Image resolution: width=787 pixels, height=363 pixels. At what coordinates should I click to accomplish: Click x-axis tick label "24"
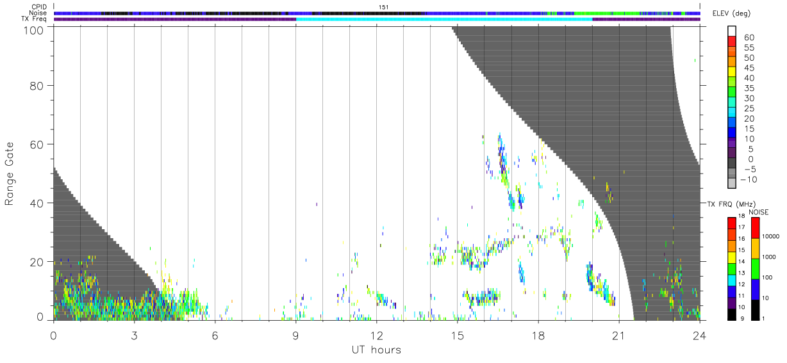699,335
